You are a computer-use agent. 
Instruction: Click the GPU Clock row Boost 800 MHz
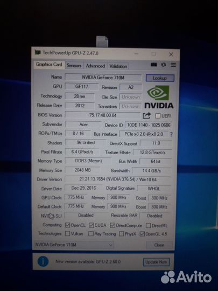pos(159,198)
